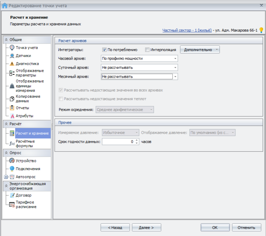Screen dimensions: 266x236
Task: Select the Атрибуты letter icon
Action: [12, 116]
